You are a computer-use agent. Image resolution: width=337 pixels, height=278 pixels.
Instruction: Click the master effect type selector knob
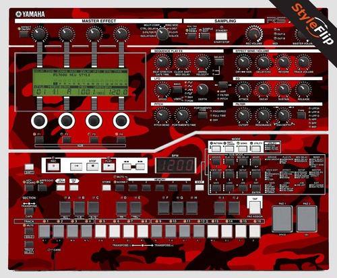click(x=162, y=34)
